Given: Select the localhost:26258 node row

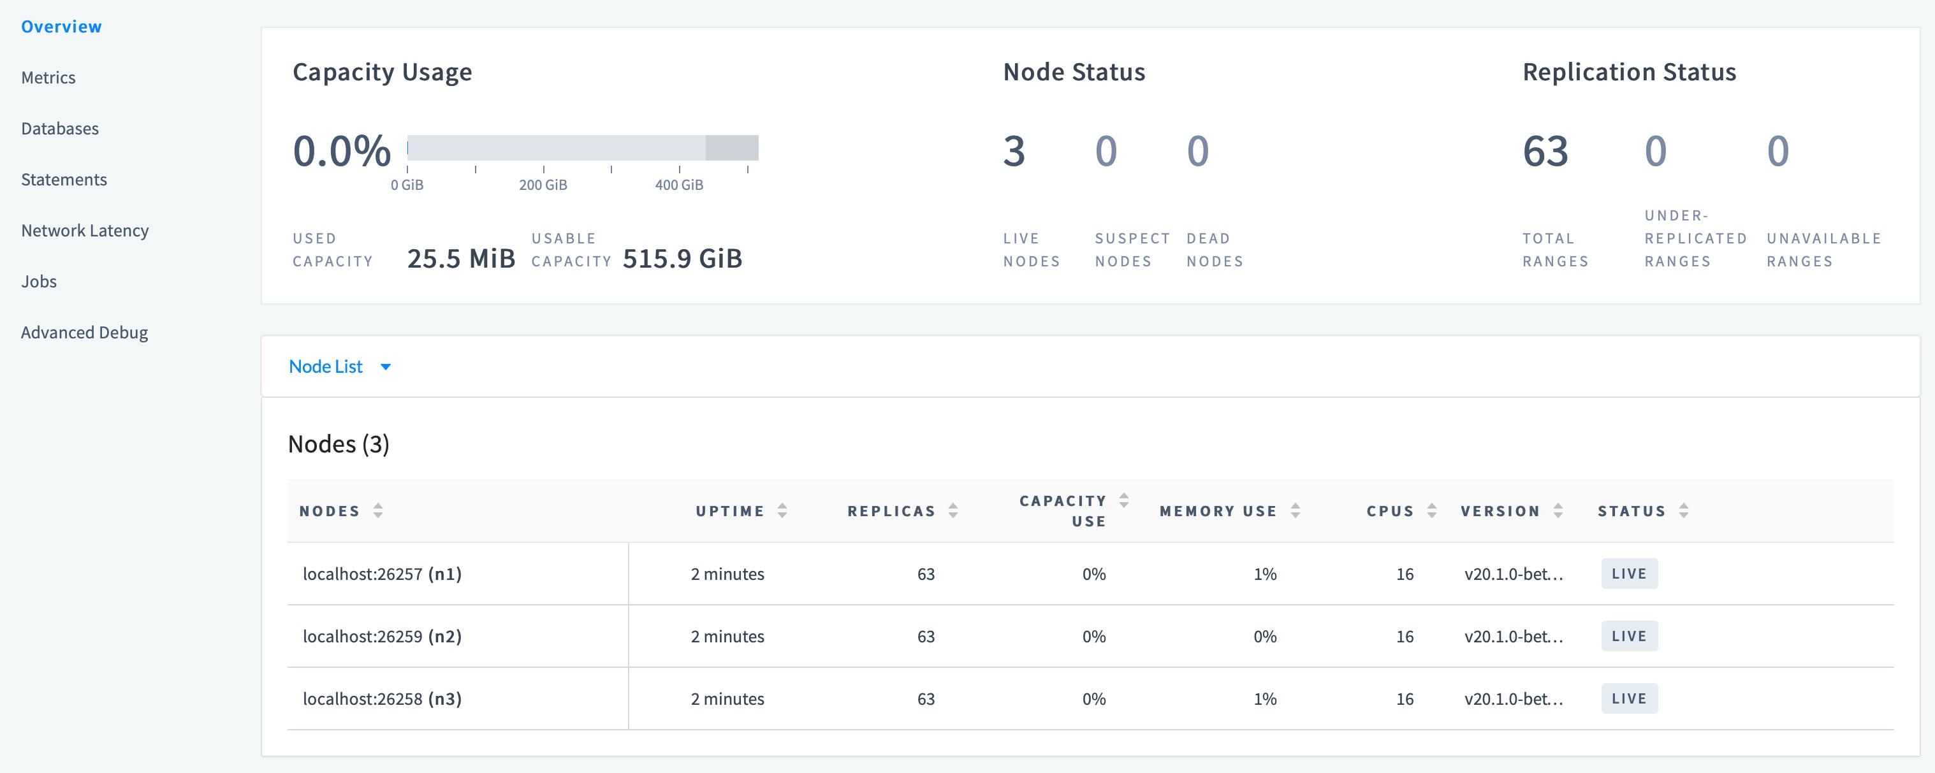Looking at the screenshot, I should [x=383, y=698].
